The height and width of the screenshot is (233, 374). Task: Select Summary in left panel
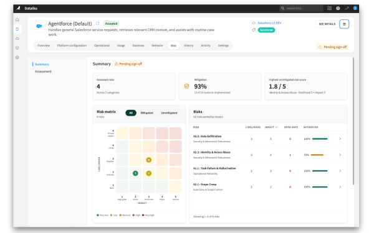tap(42, 64)
